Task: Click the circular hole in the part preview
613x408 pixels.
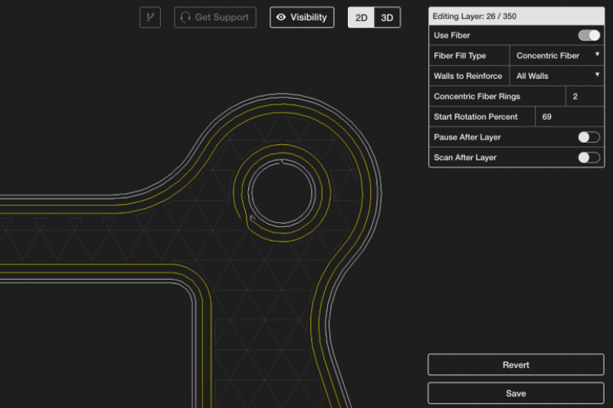Action: pos(282,192)
